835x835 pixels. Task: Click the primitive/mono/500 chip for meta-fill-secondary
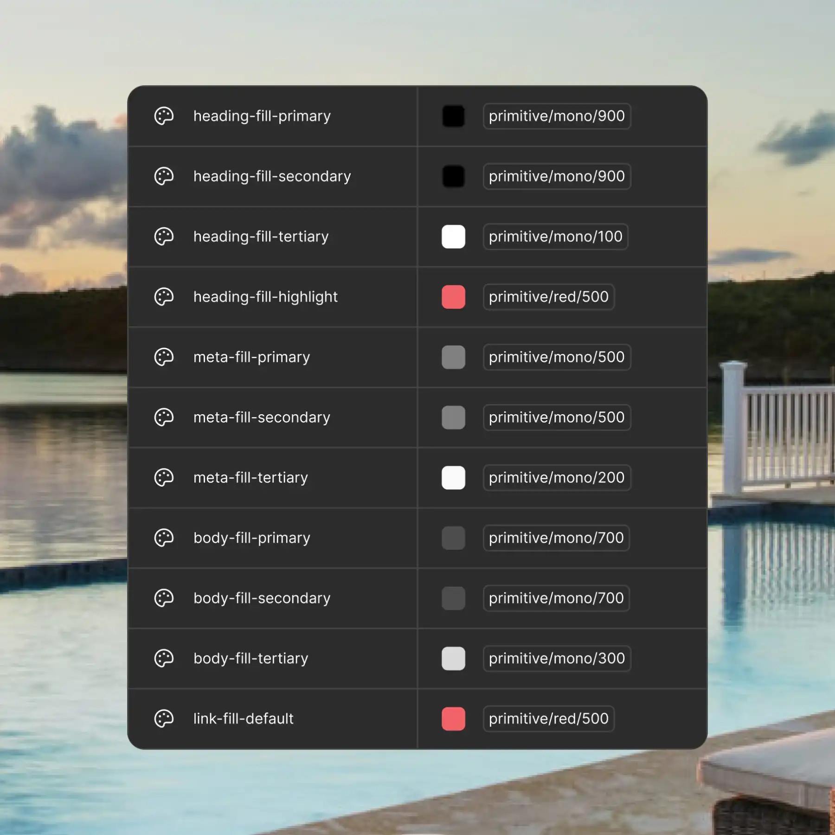556,417
